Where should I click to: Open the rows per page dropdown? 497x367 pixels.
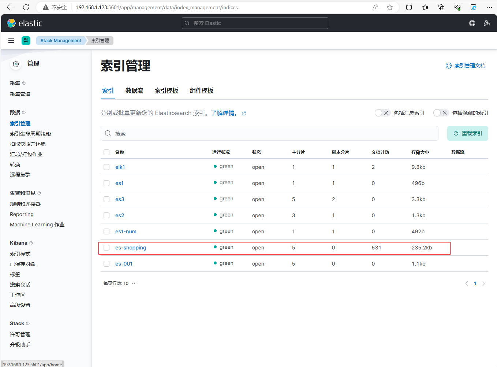(x=119, y=283)
